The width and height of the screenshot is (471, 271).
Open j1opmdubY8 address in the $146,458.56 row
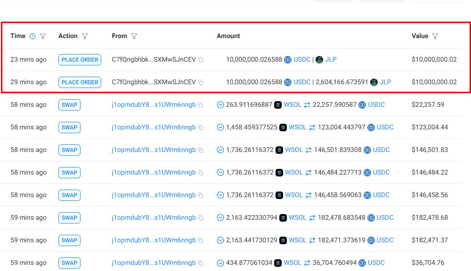[154, 195]
